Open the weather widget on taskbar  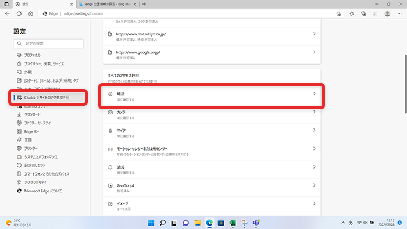(x=19, y=223)
